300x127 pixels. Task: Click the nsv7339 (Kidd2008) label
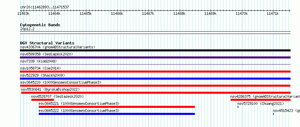pos(38,61)
